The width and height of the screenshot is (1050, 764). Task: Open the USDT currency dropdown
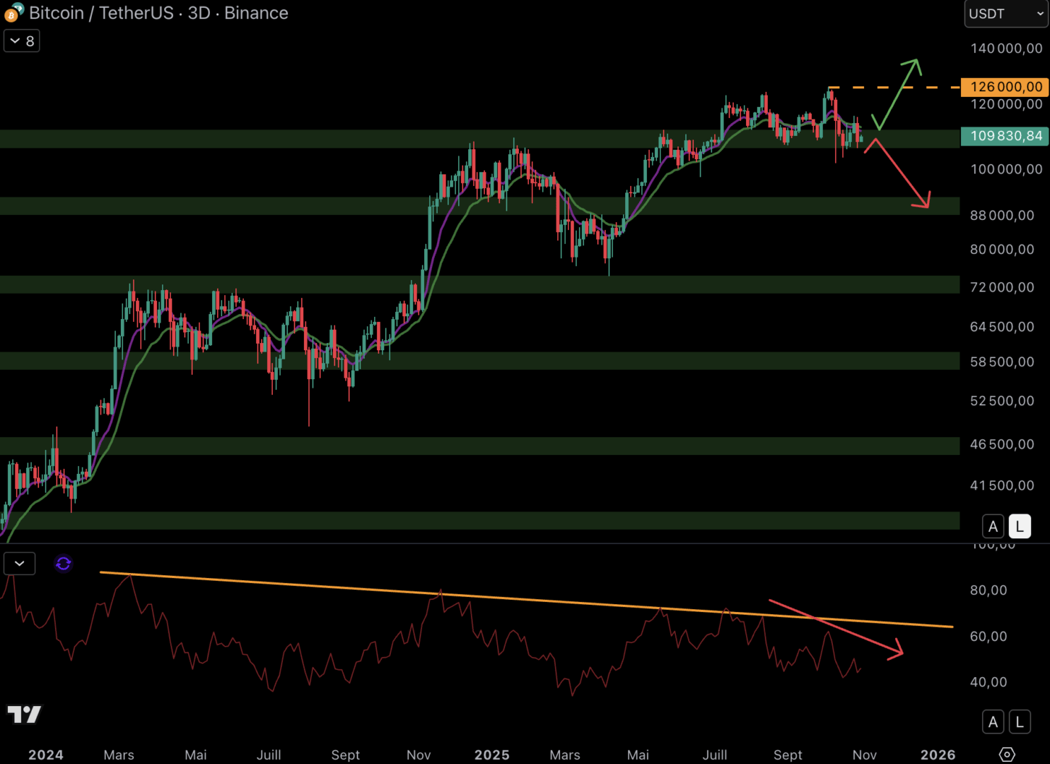[1005, 14]
